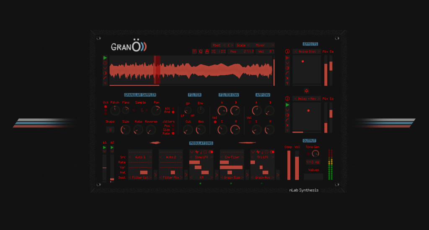Click the panic exclamation icon above waveform
Image resolution: width=429 pixels, height=230 pixels.
194,51
